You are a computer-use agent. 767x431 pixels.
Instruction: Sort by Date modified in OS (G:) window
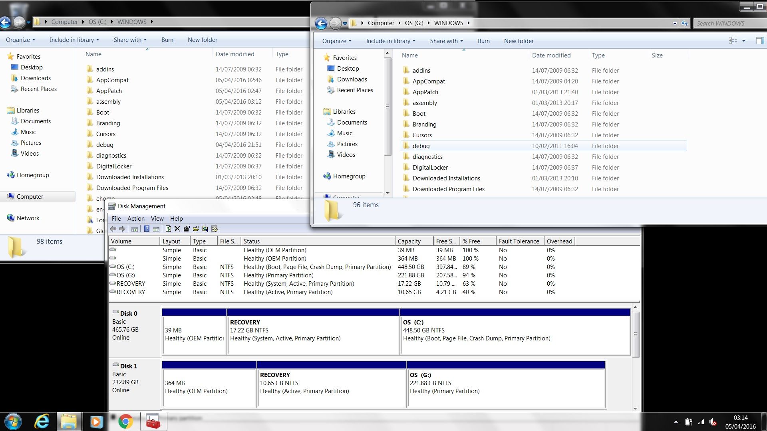click(558, 55)
